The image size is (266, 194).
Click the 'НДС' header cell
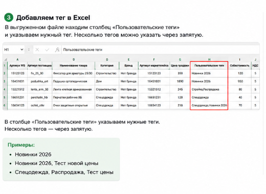tap(255, 65)
